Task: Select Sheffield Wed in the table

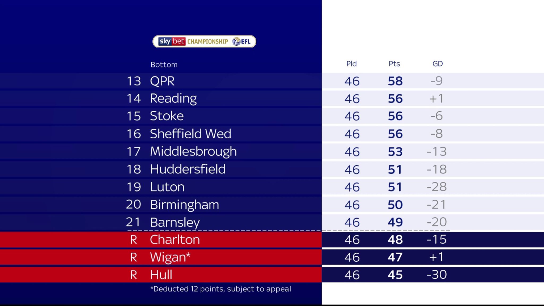Action: pyautogui.click(x=190, y=134)
